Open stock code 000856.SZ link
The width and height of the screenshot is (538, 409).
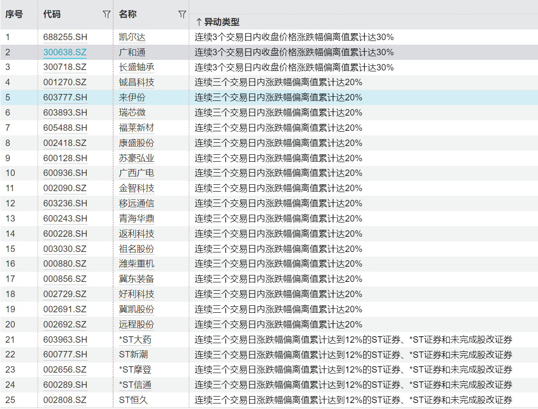click(65, 279)
